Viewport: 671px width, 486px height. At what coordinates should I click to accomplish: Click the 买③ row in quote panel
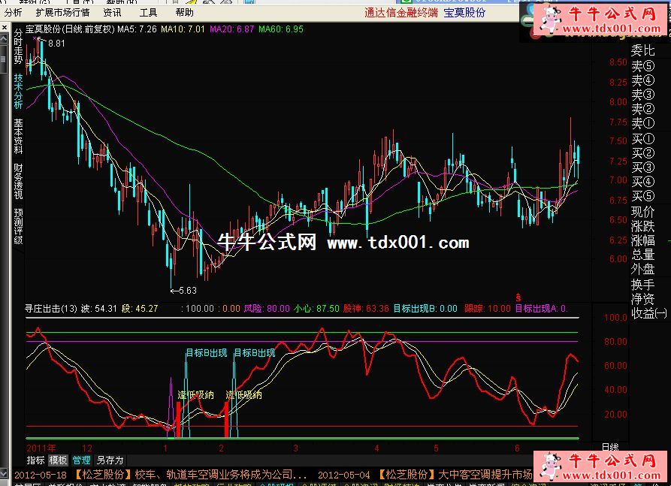pos(642,168)
